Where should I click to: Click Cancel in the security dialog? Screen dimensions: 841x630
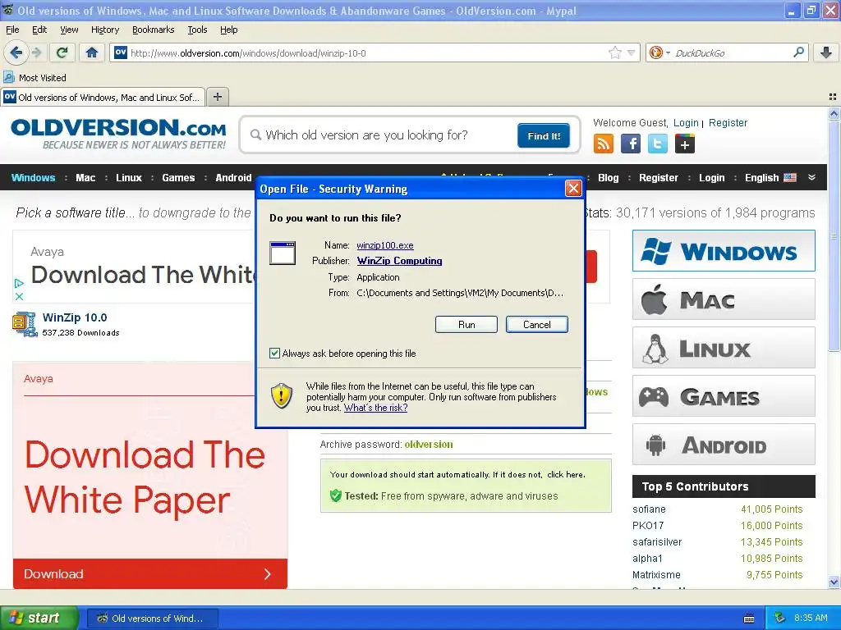(536, 324)
